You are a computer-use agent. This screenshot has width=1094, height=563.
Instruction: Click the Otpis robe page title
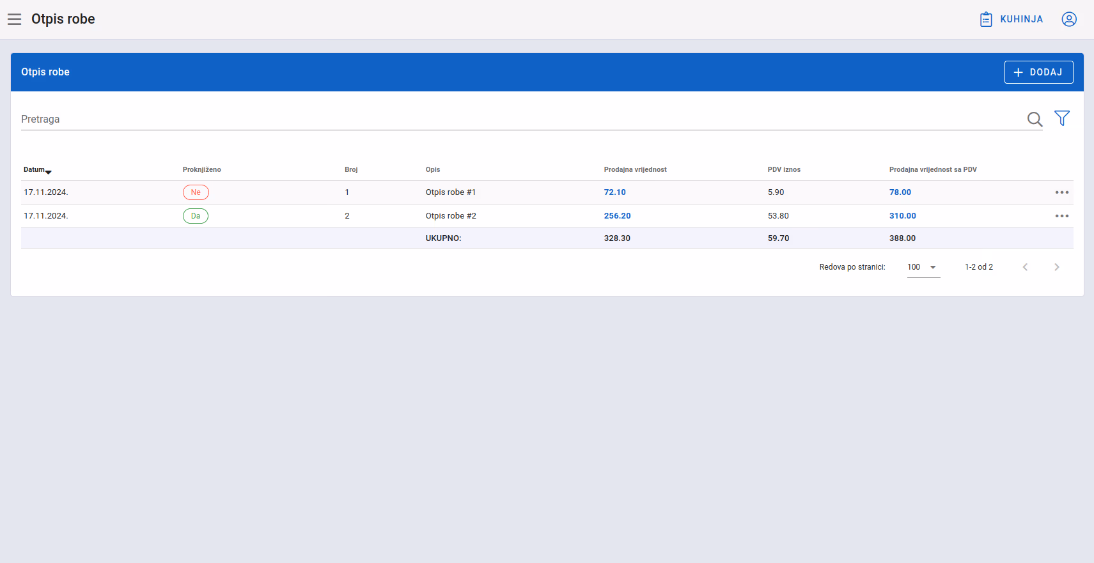coord(63,19)
